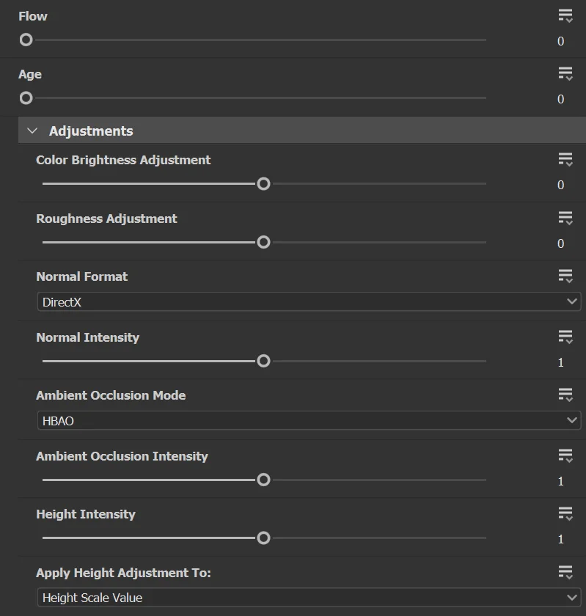The height and width of the screenshot is (616, 586).
Task: Open the Age parameter options menu icon
Action: [565, 73]
